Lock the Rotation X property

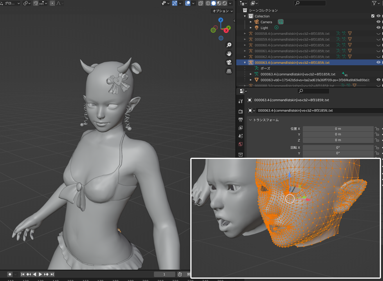point(377,148)
